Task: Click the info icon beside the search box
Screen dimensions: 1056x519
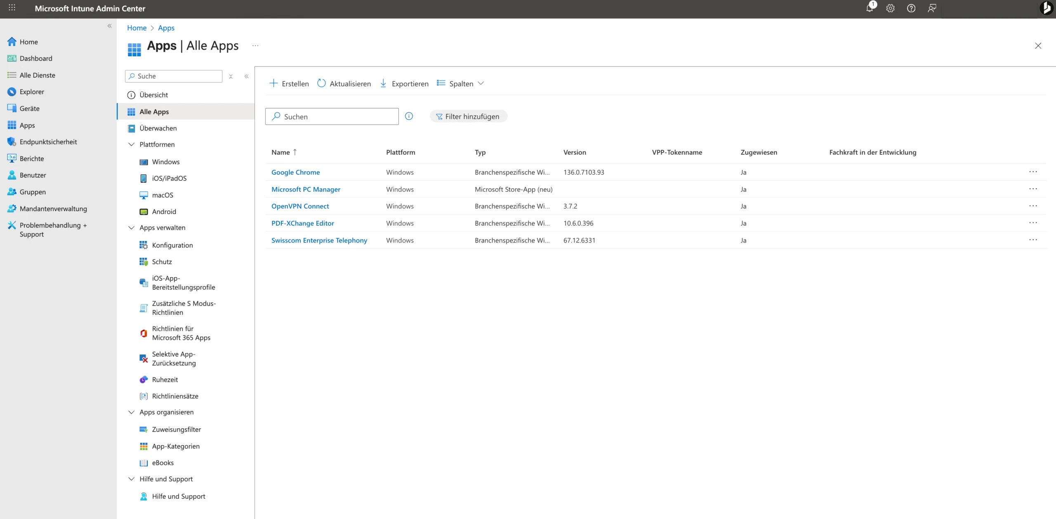Action: [409, 116]
